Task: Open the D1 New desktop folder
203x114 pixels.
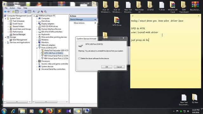Action: coord(195,98)
